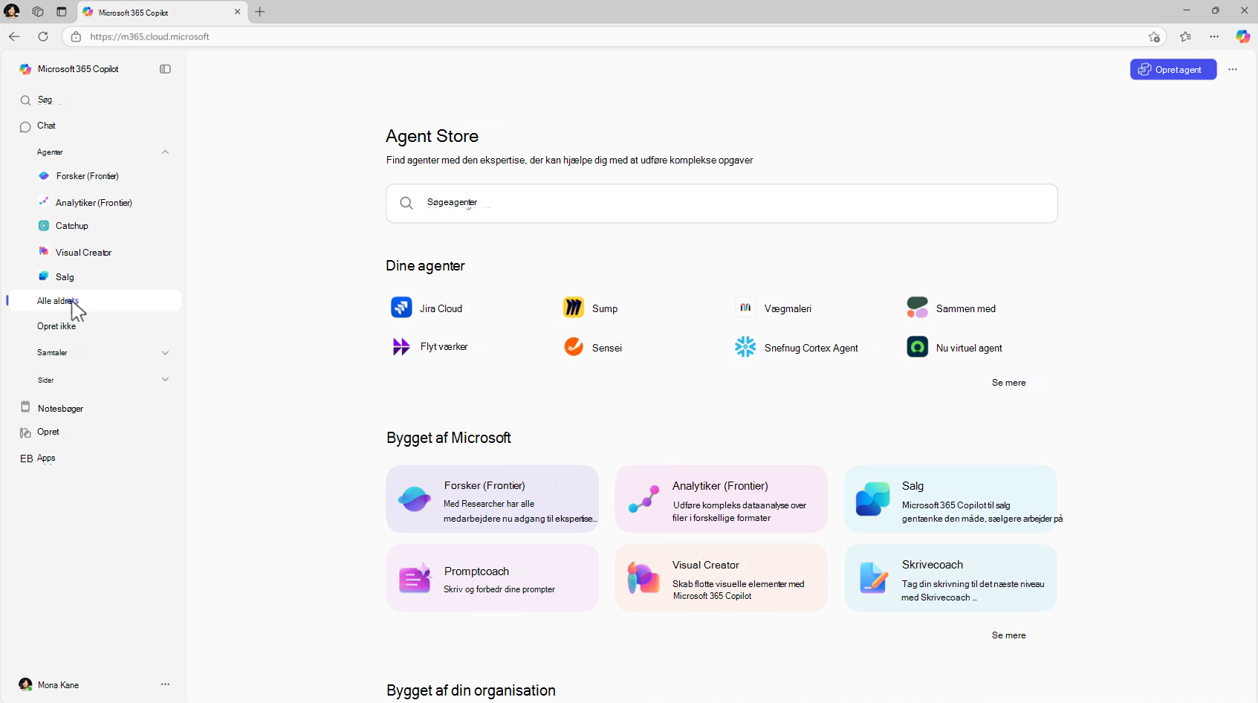
Task: Open Visual Creator icon in sidebar
Action: tap(44, 251)
